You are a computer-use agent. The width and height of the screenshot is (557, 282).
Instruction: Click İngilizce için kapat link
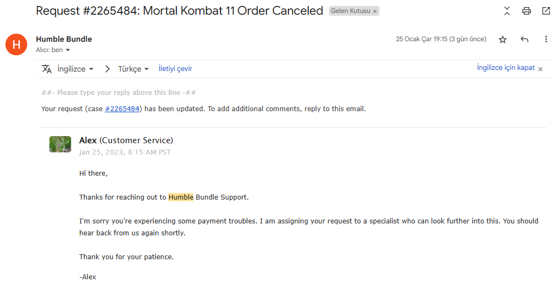[505, 68]
